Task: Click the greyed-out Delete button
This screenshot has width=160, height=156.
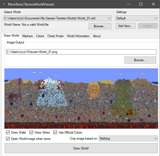Action: (x=148, y=26)
